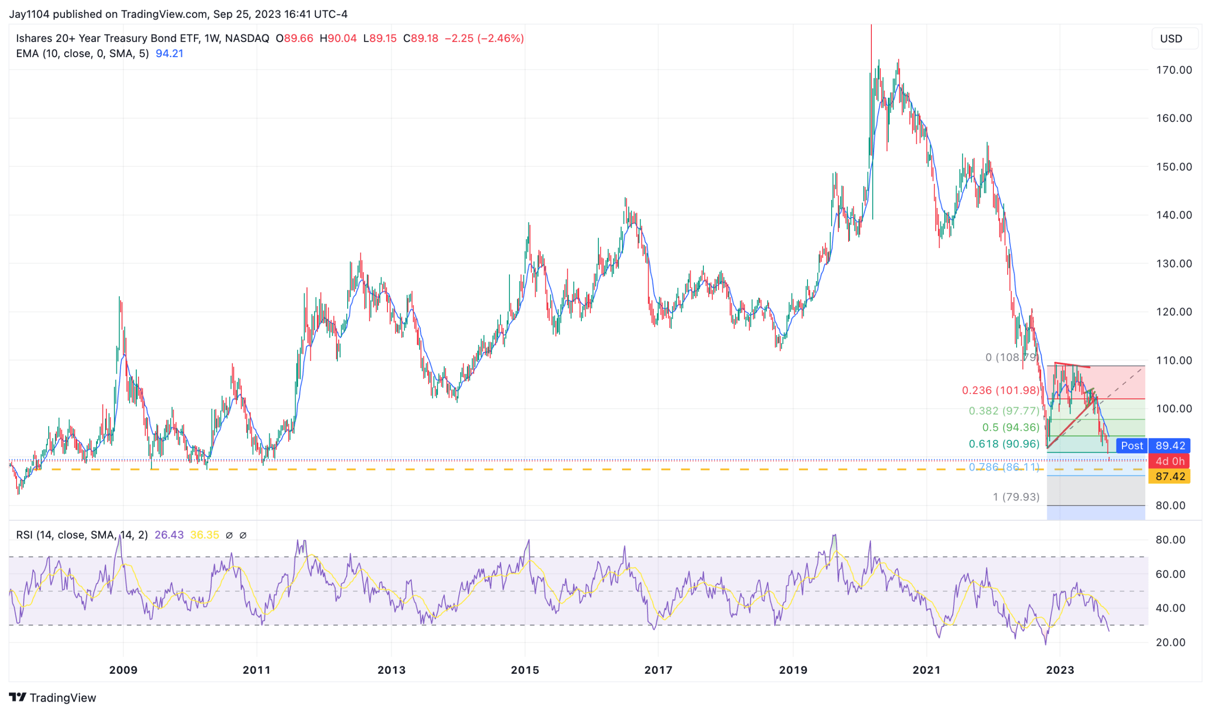1211x713 pixels.
Task: Click the Fibonacci 0.618 (90.96) label
Action: coord(1004,444)
